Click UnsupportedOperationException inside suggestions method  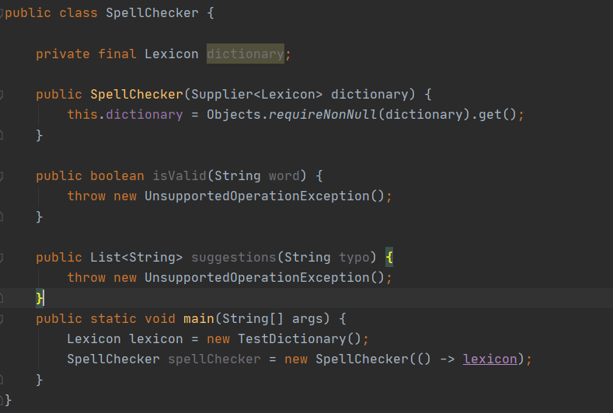pyautogui.click(x=257, y=277)
